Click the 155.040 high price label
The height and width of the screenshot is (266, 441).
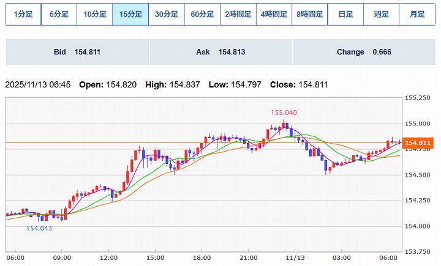[x=284, y=113]
